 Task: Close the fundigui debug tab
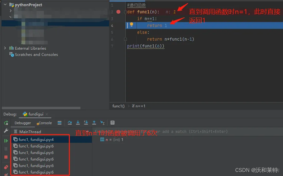click(x=47, y=114)
